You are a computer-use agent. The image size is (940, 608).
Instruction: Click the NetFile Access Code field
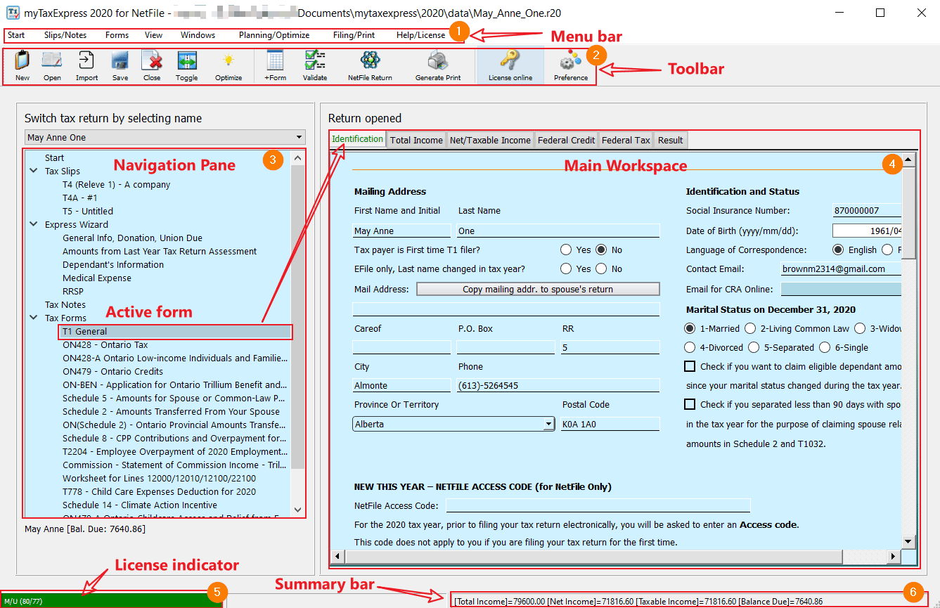click(x=598, y=506)
